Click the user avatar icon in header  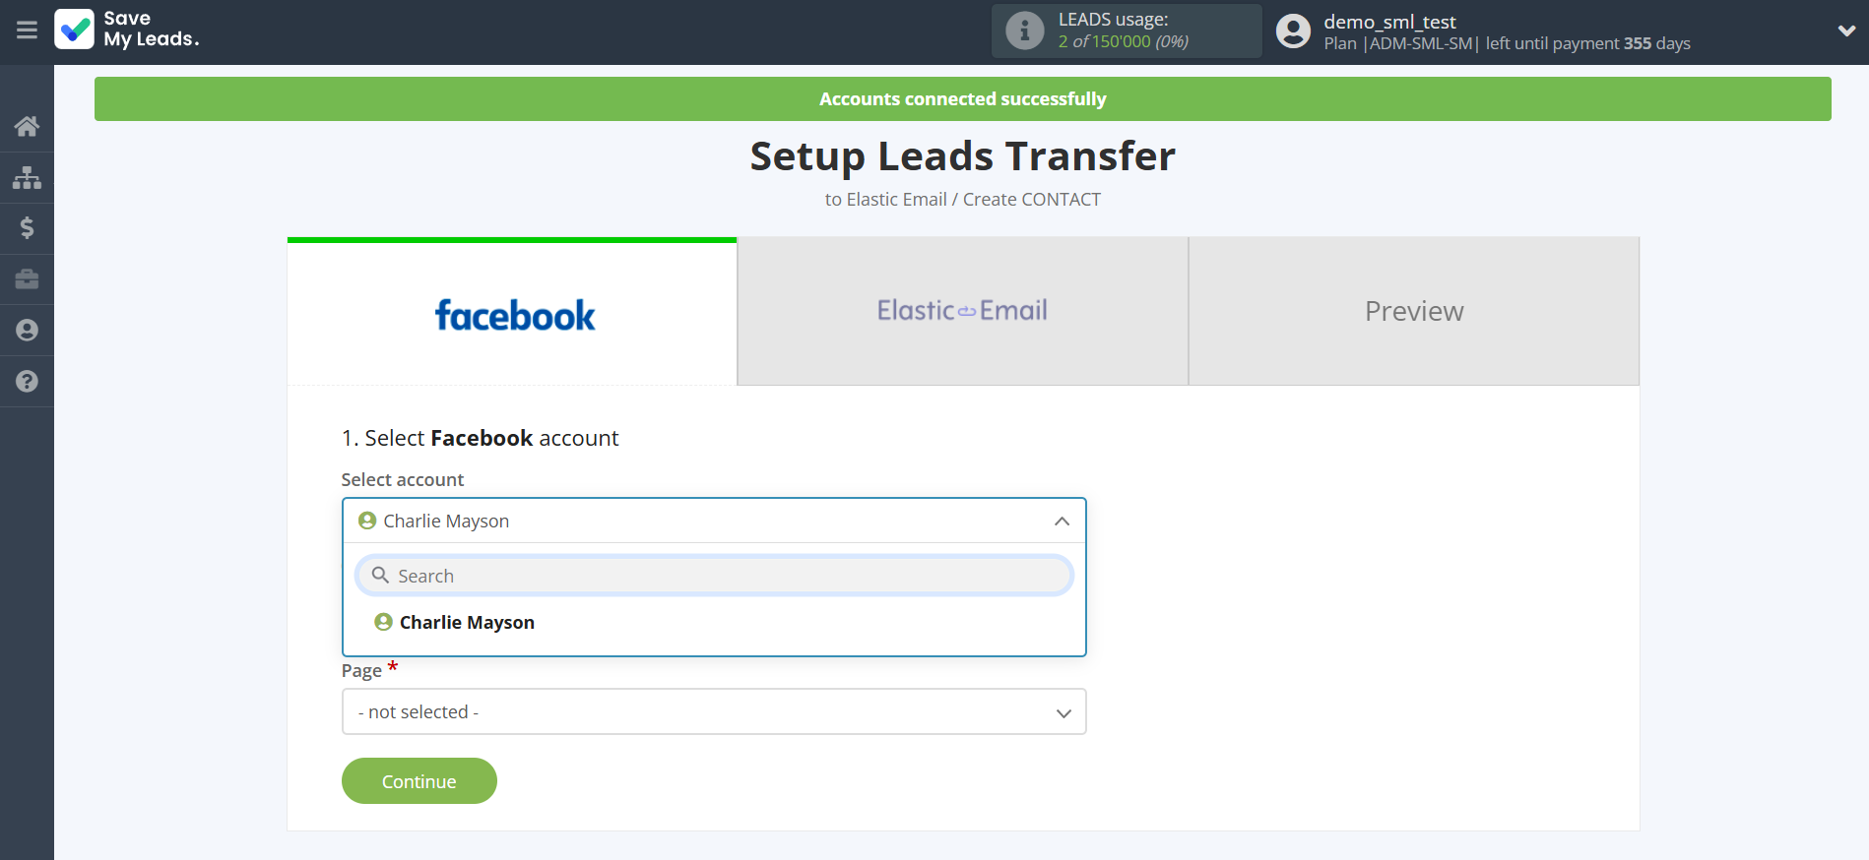point(1293,31)
